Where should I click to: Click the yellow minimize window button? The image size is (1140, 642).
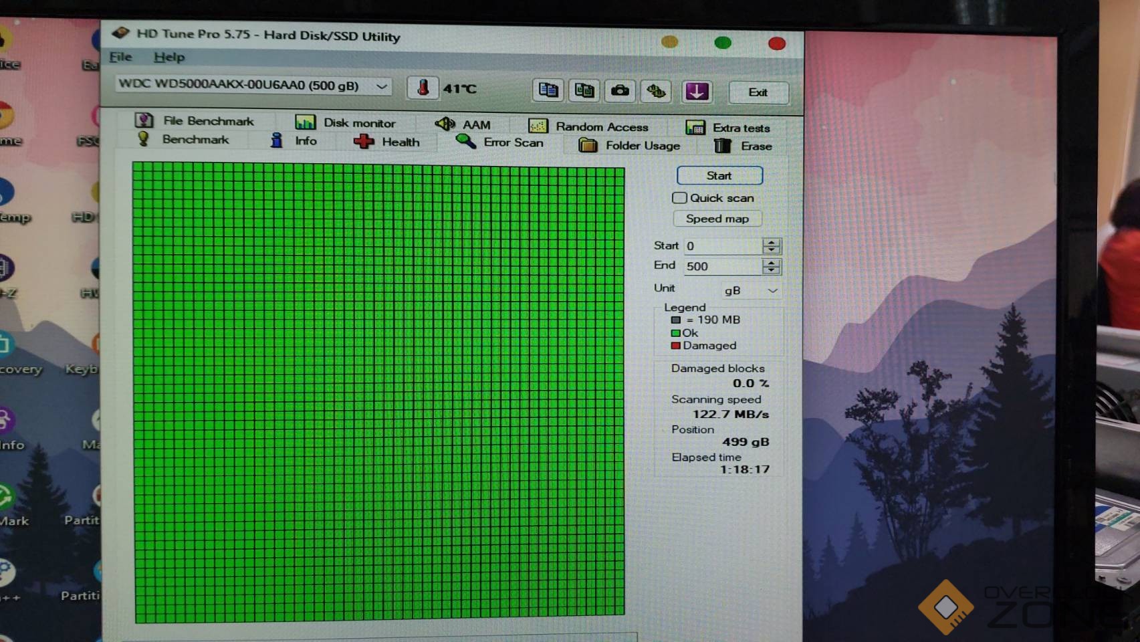(x=669, y=42)
